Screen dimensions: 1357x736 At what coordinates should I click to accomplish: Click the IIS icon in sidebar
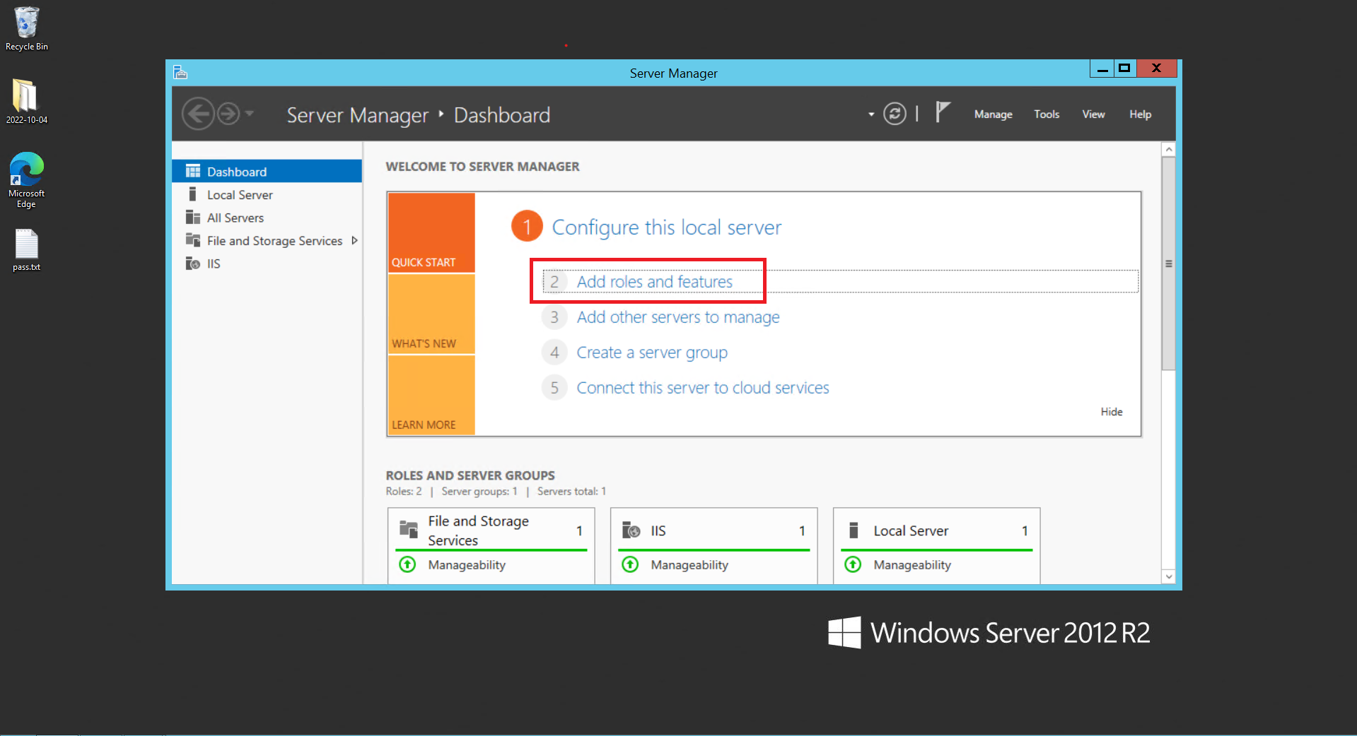[x=192, y=263]
